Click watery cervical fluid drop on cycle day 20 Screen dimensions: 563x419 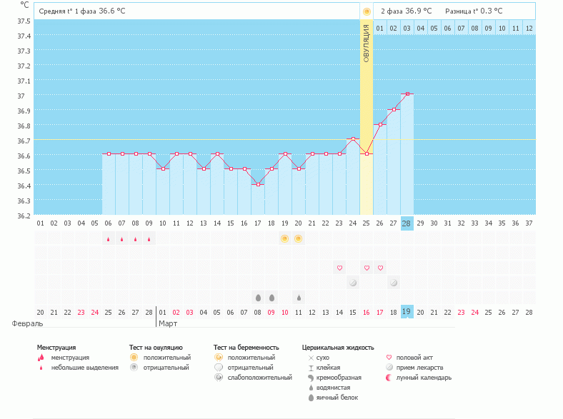coord(299,297)
